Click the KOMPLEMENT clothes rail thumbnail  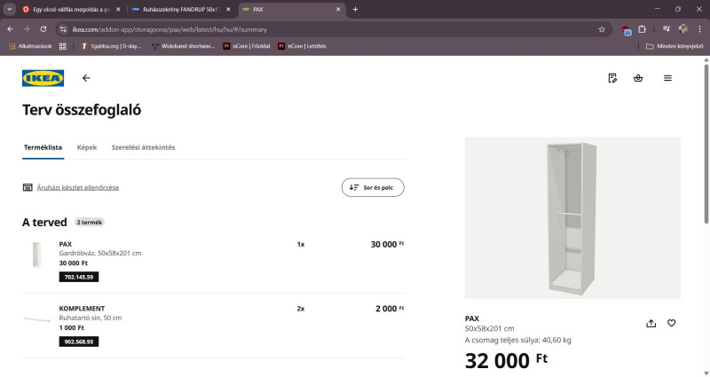[36, 319]
